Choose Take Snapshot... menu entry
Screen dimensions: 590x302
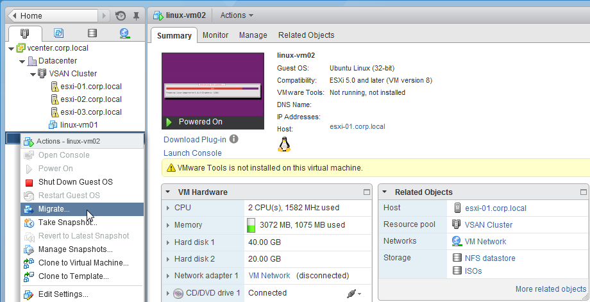[82, 222]
